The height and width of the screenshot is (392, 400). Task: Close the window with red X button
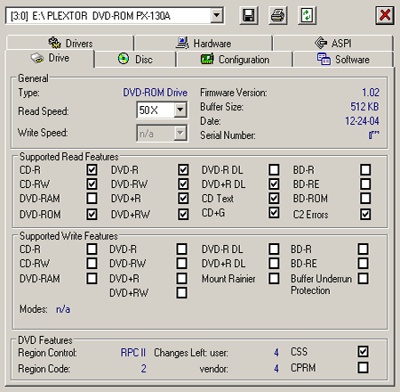coord(385,15)
